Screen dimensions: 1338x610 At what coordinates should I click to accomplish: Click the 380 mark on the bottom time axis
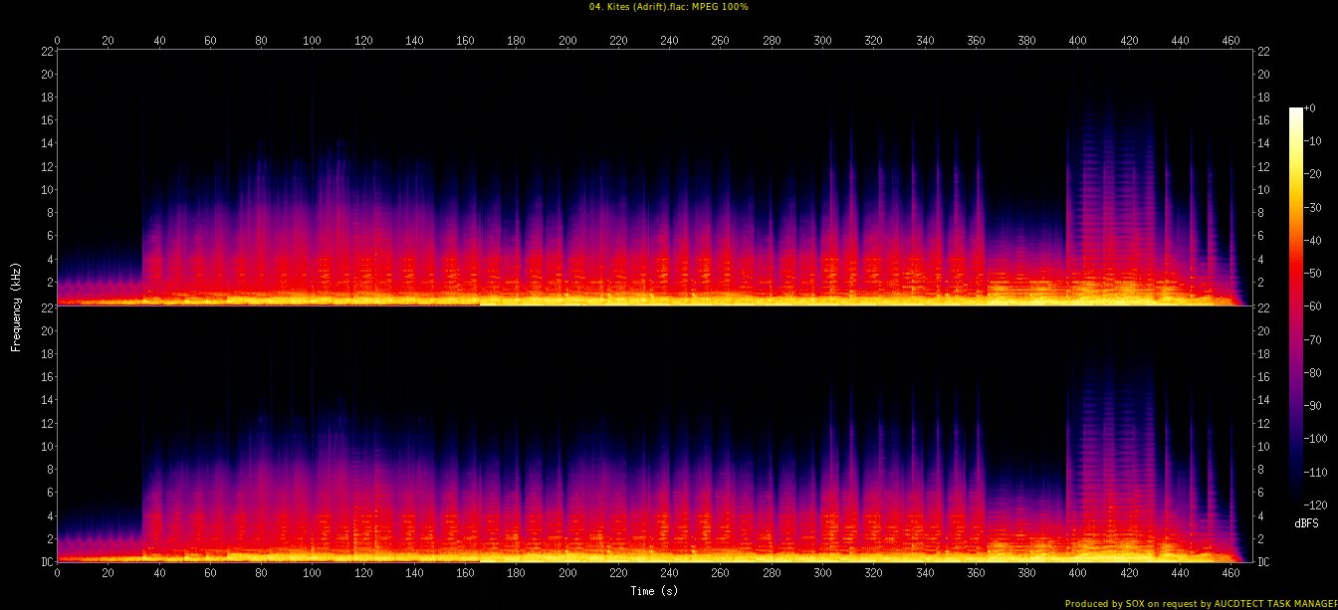1026,574
